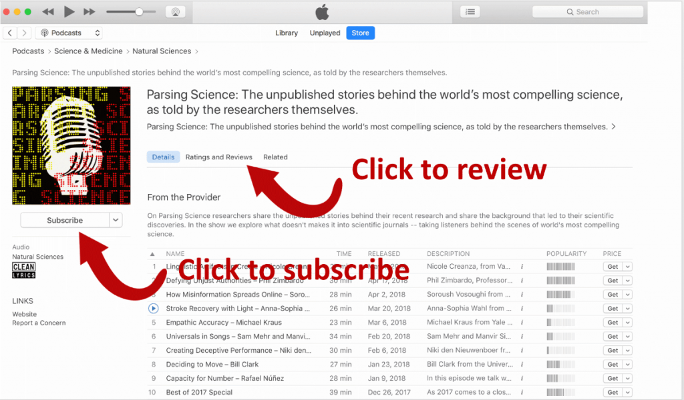Toggle the sort order triangle in header
This screenshot has width=684, height=400.
[x=152, y=254]
